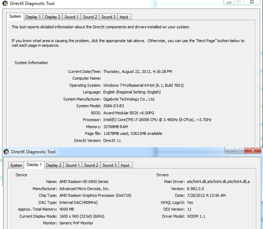Screen dimensions: 263x229
Task: Select Display 1 tab in the lower window
Action: click(x=34, y=165)
